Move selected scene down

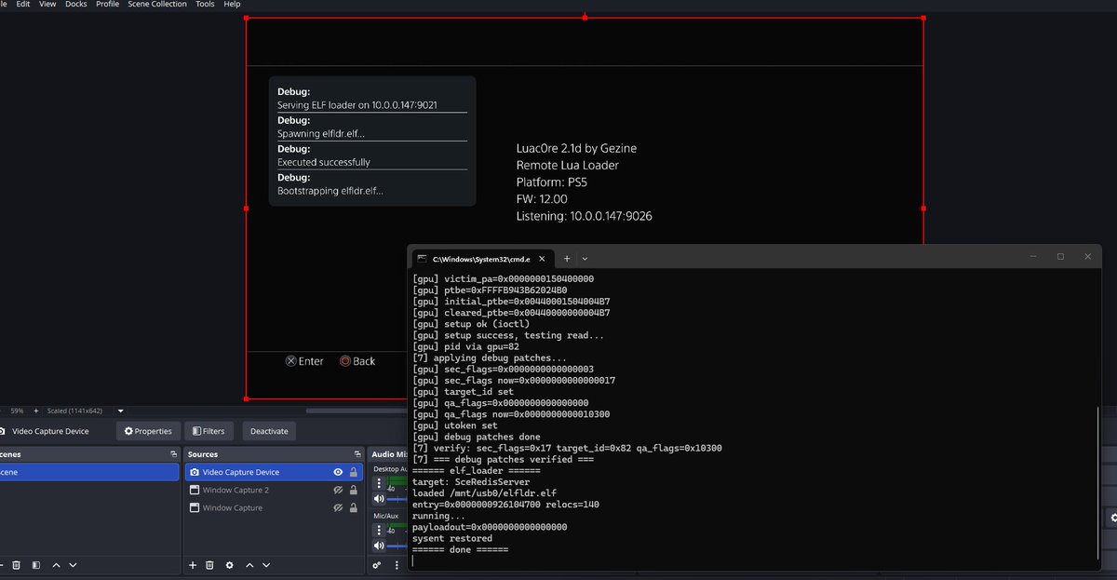tap(73, 565)
